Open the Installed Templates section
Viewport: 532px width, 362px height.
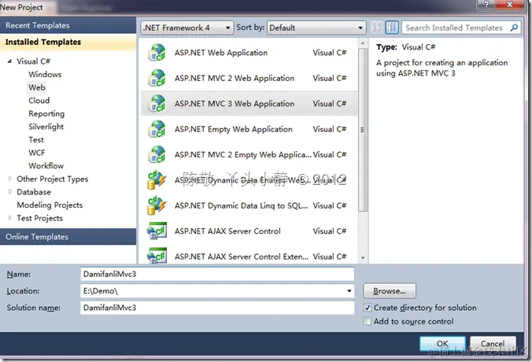[x=68, y=42]
